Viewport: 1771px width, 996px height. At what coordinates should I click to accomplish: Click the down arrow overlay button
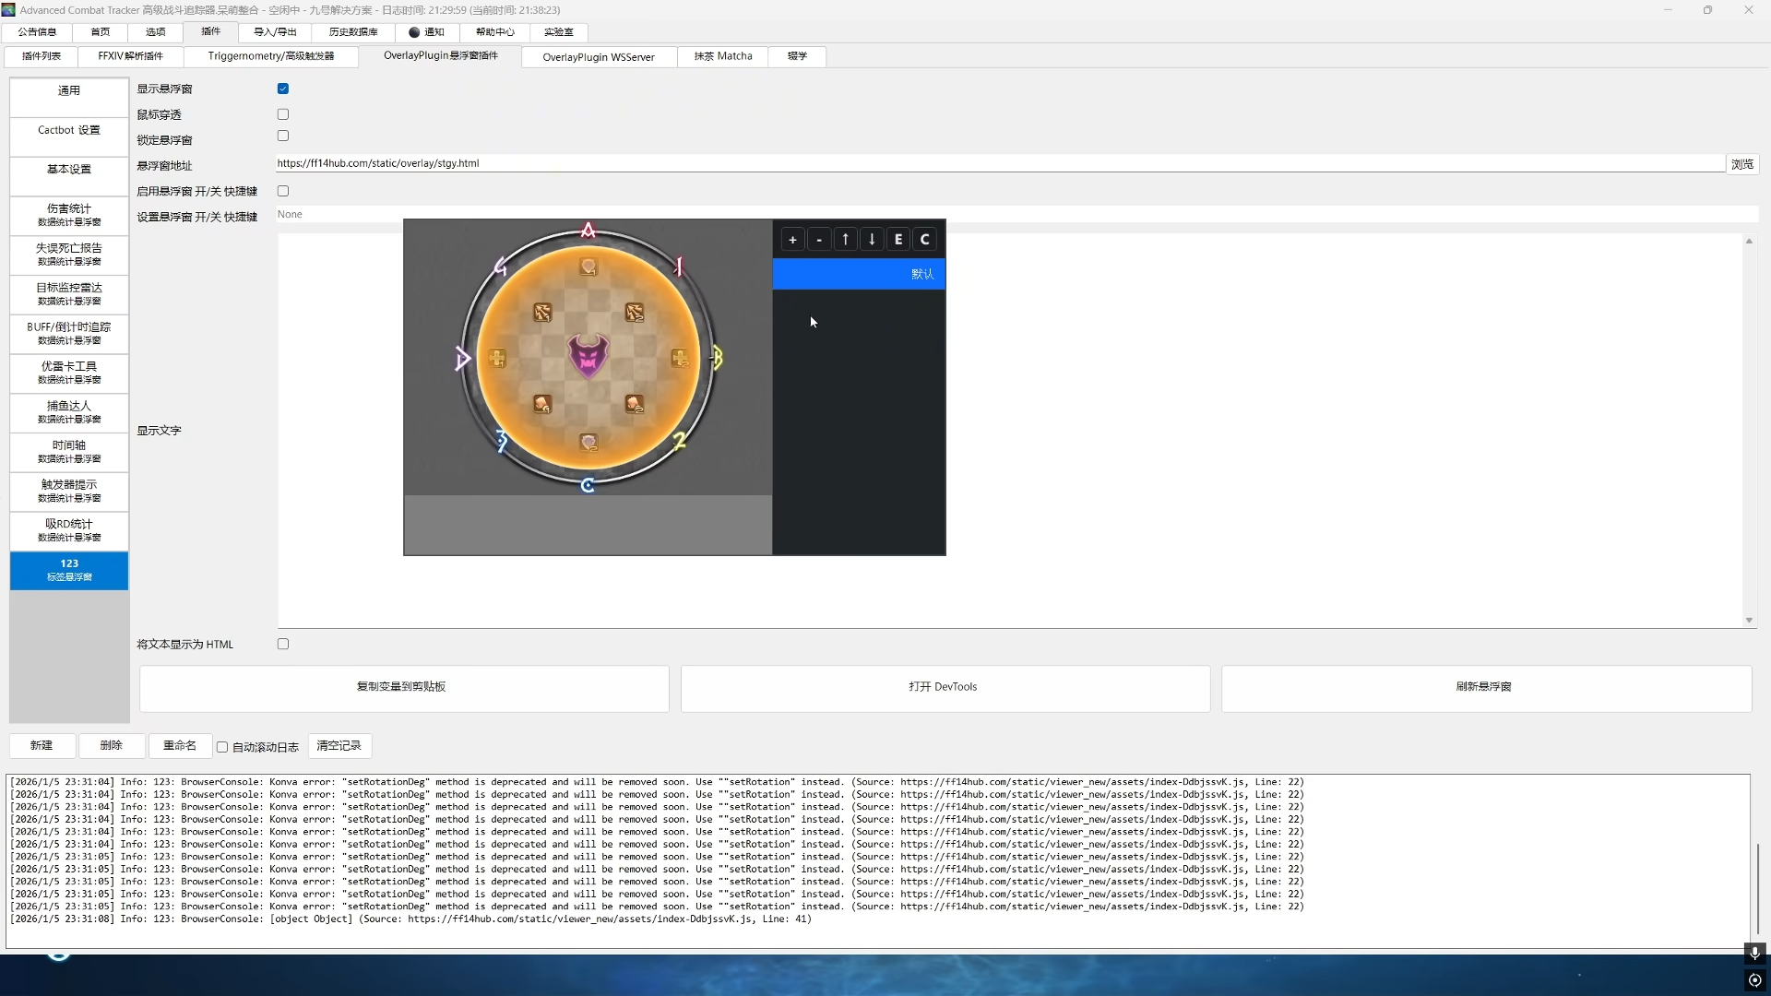pos(872,240)
